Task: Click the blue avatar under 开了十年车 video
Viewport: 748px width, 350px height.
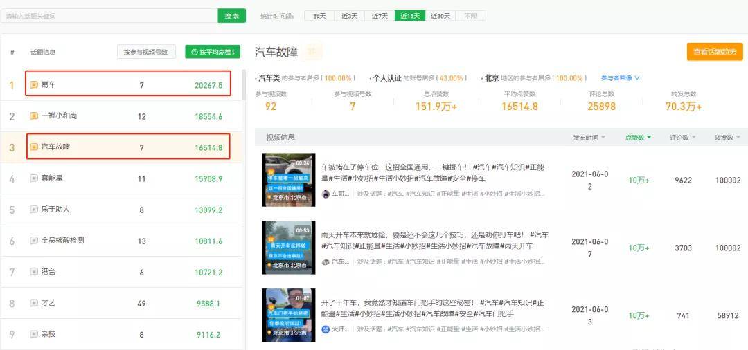Action: (326, 329)
